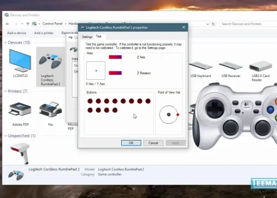Screen dimensions: 277x198
Task: Close the RumblePad 2 properties dialog
Action: 184,27
